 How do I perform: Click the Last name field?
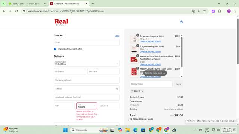tap(104, 71)
